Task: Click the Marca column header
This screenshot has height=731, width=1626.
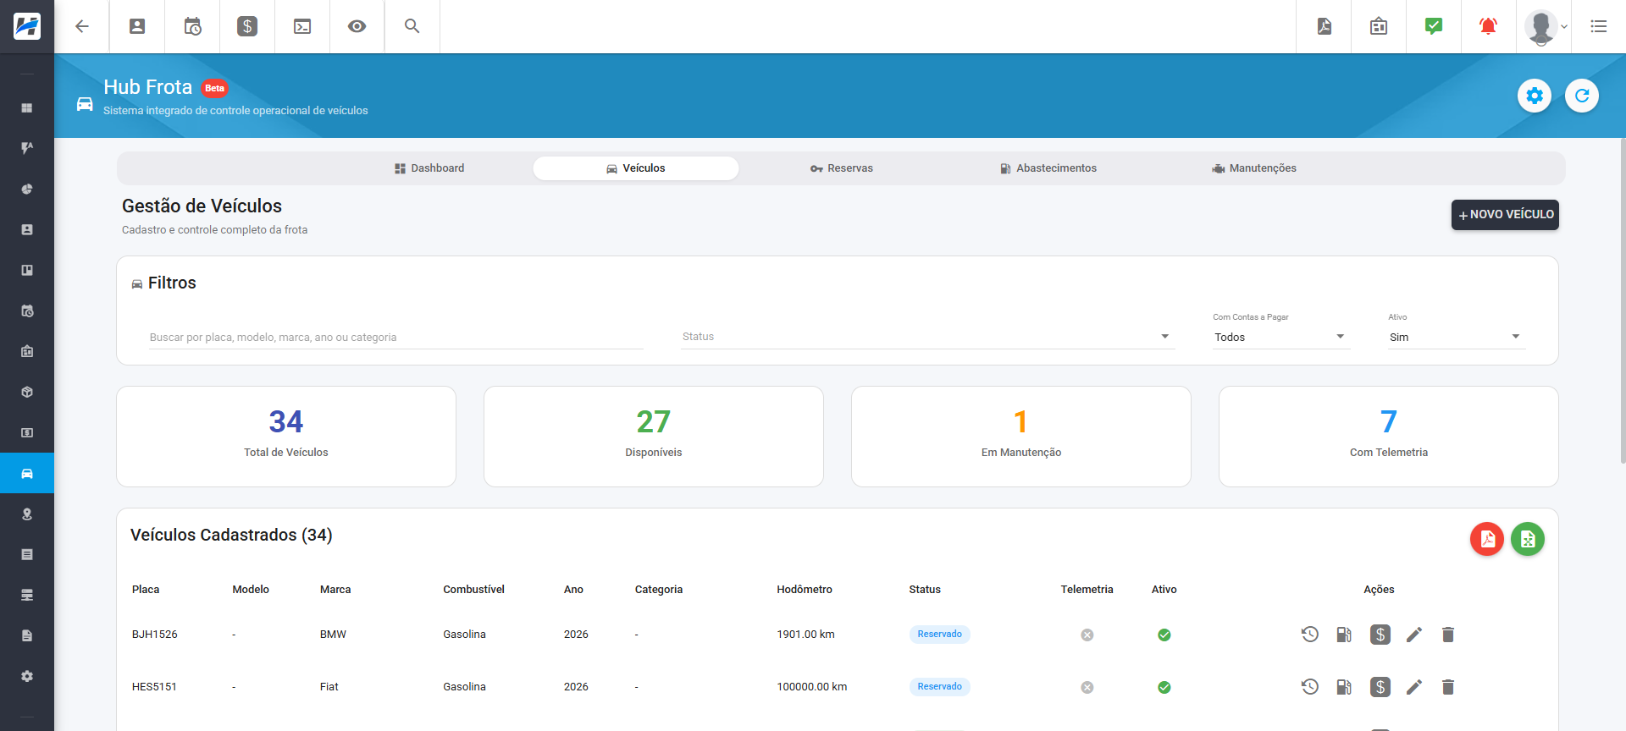Action: [335, 590]
